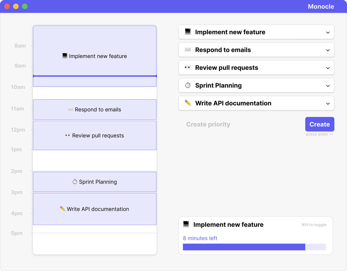Open the Sprint Planning priority row title
This screenshot has width=347, height=271.
coord(218,85)
